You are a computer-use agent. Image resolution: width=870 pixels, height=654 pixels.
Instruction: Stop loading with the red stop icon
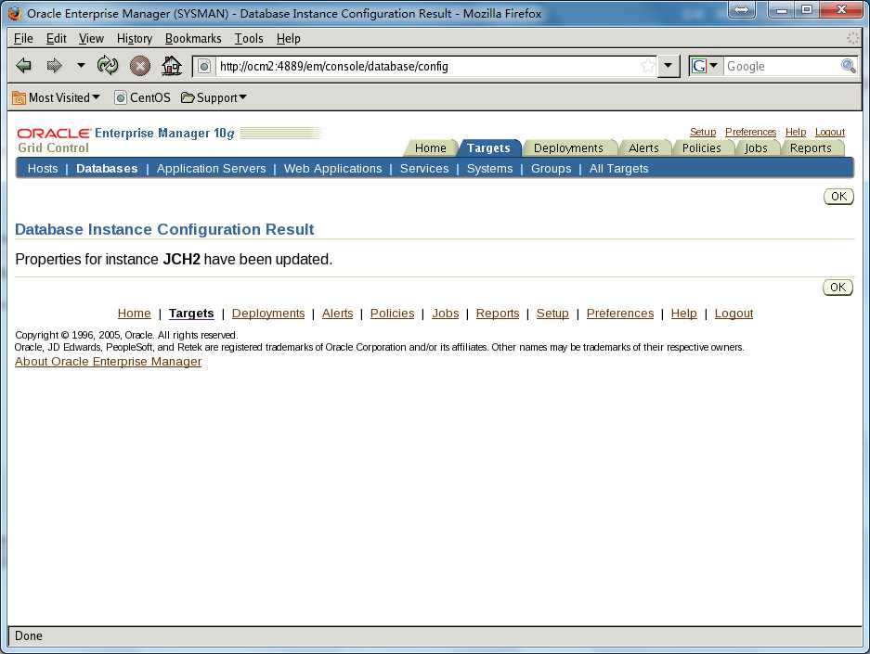(140, 66)
